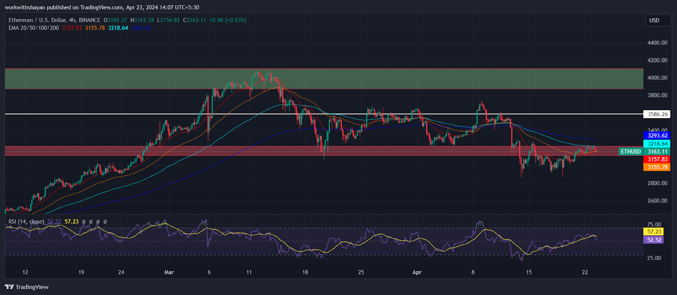
Task: Click the red 3157.83 EMA 20 axis label
Action: [657, 159]
